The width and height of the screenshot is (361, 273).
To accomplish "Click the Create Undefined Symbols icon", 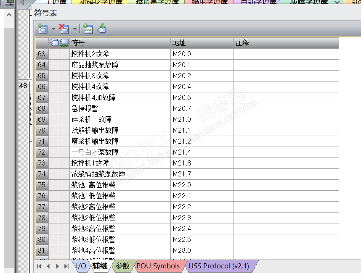I will [88, 29].
